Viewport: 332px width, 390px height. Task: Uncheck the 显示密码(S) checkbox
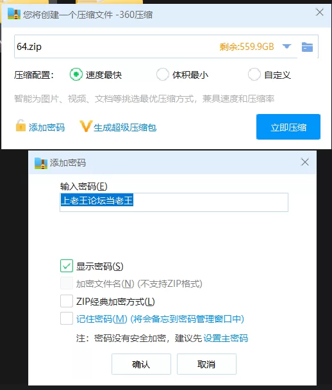[x=67, y=266]
